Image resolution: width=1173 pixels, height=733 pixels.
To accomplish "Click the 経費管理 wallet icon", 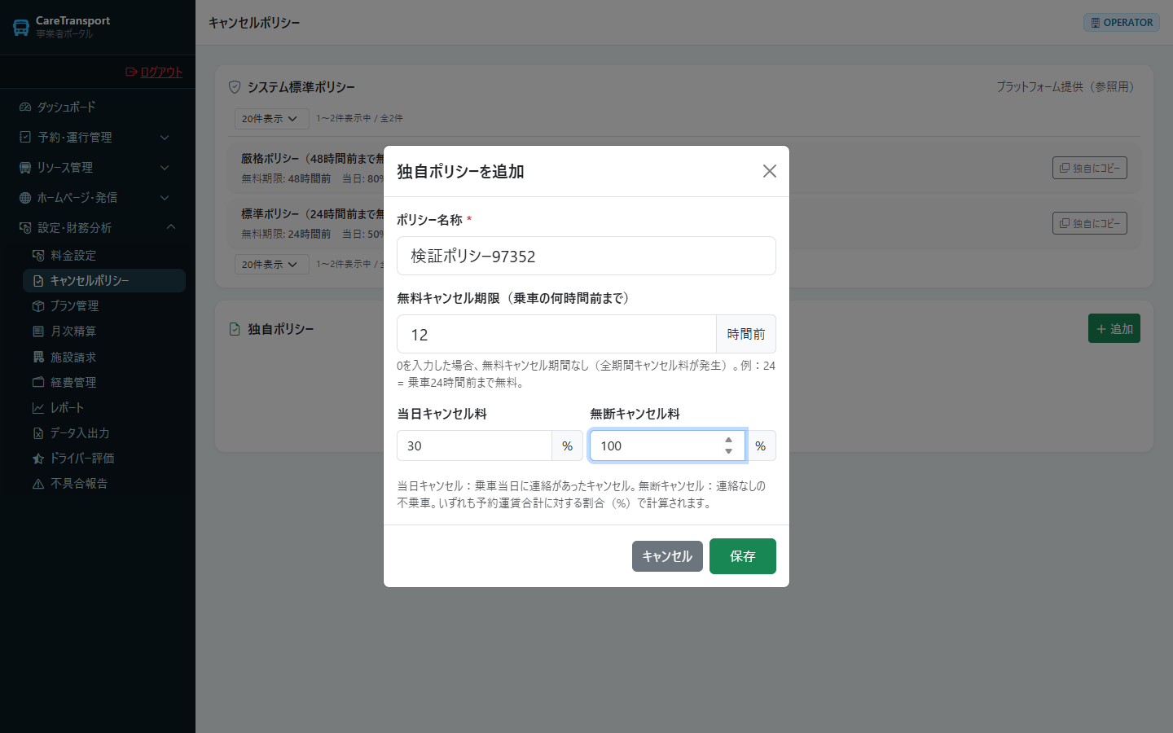I will click(x=38, y=382).
